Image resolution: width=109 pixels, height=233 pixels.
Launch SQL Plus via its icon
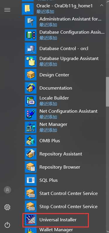click(x=31, y=180)
